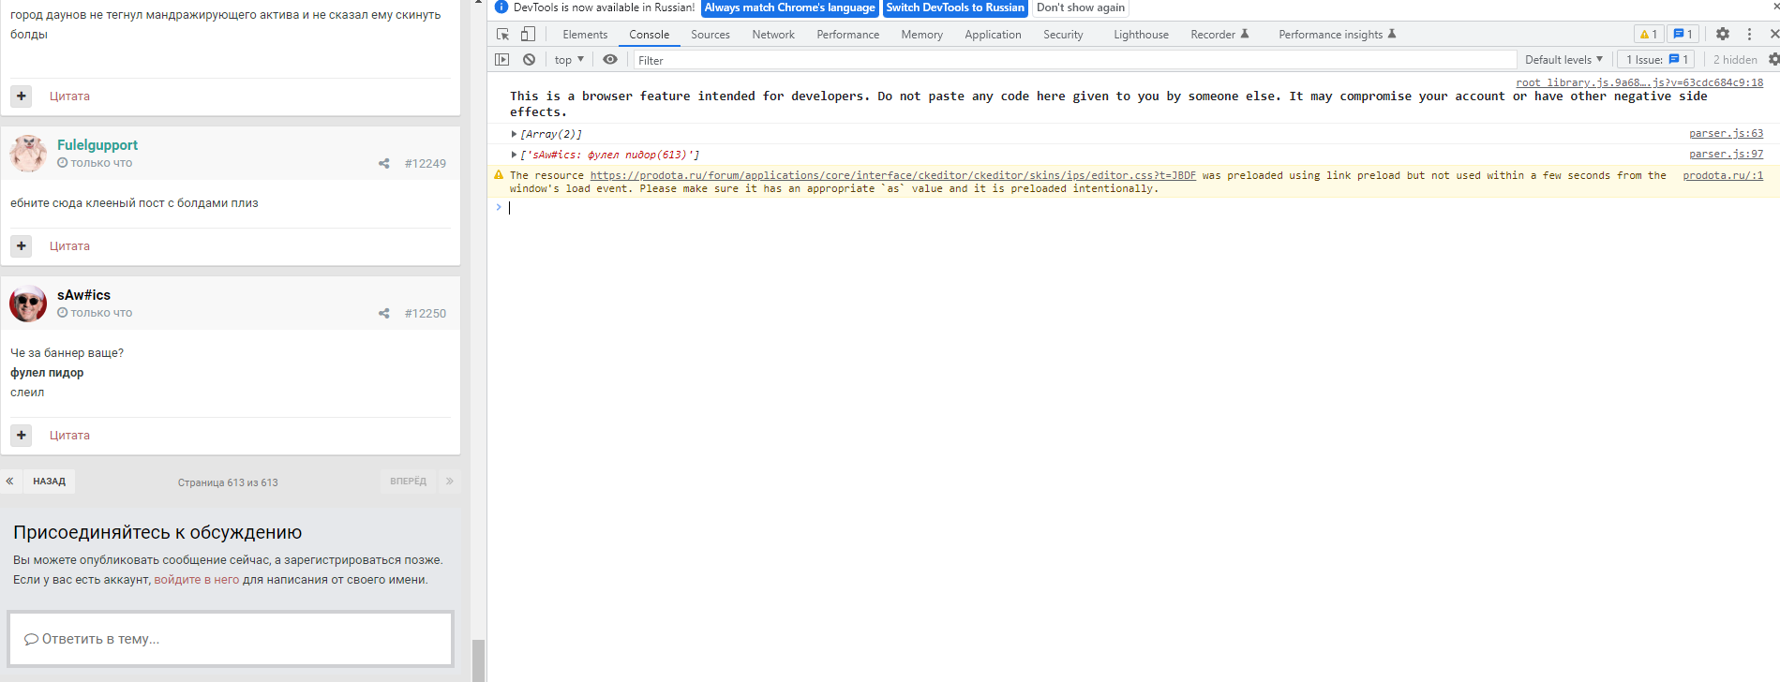
Task: Click share icon on post #12249
Action: tap(384, 164)
